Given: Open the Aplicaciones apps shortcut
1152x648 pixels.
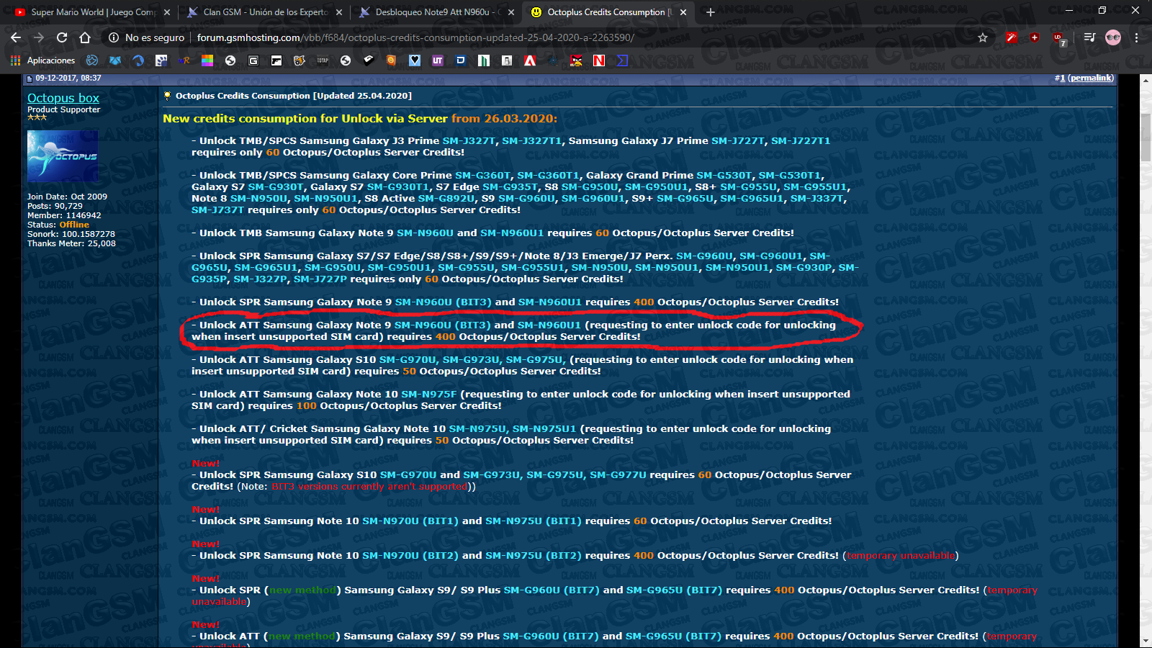Looking at the screenshot, I should (x=43, y=60).
